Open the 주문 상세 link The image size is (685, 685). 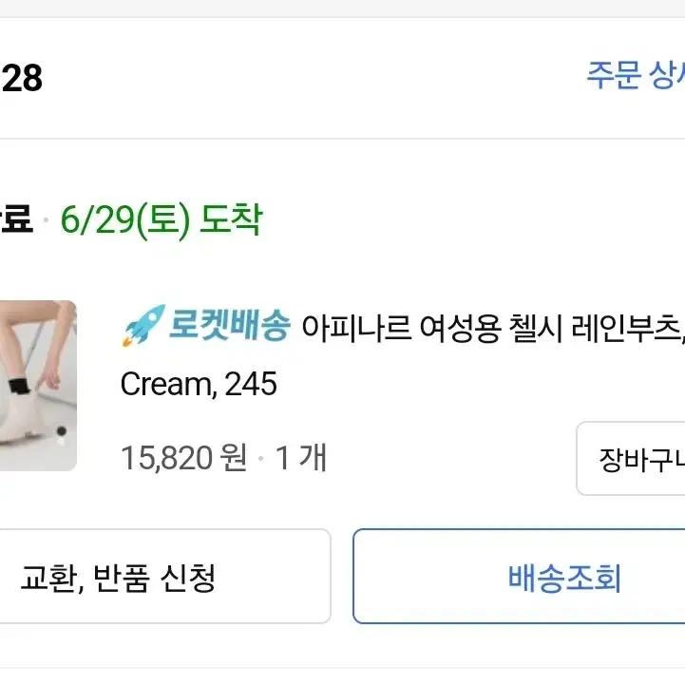636,75
